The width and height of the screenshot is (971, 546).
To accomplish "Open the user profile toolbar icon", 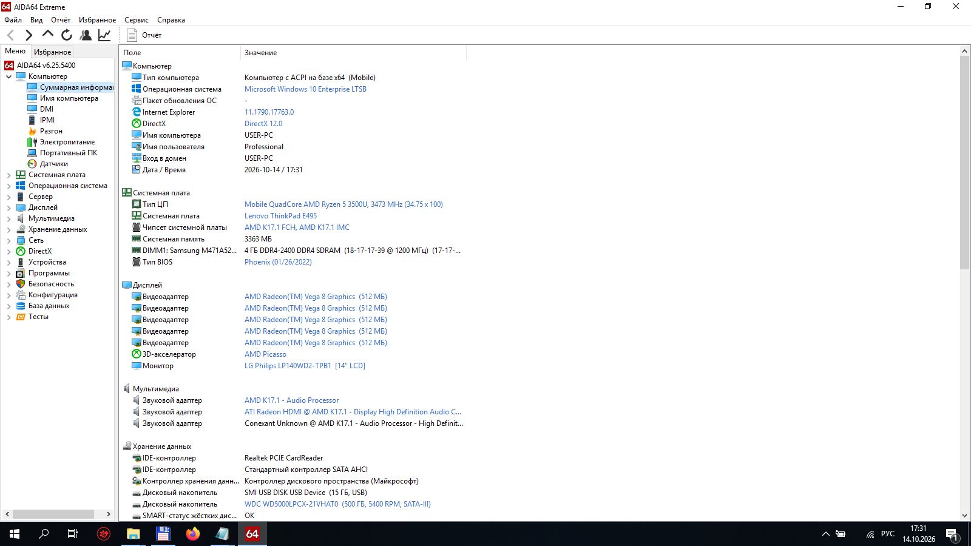I will (86, 35).
